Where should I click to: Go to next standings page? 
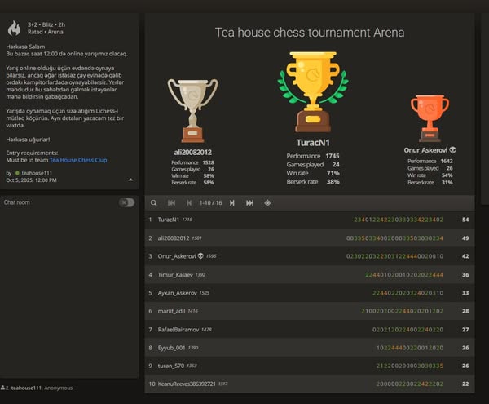232,203
